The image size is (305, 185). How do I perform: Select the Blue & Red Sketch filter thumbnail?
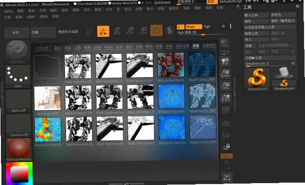click(x=170, y=65)
